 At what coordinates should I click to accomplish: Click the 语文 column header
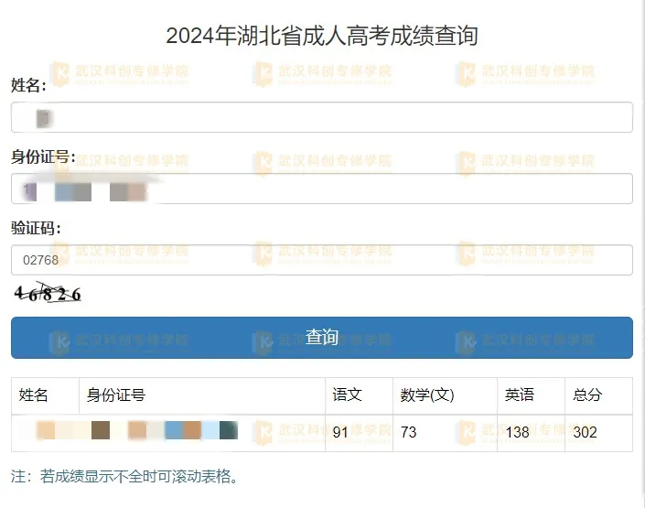coord(348,395)
